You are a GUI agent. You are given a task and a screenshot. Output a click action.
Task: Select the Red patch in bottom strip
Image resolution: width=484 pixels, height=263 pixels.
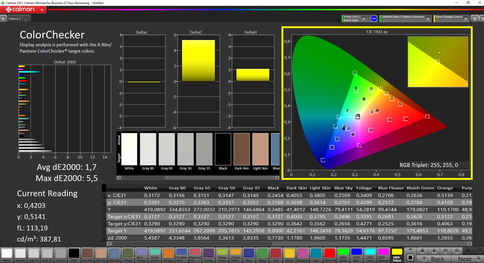pos(276,255)
